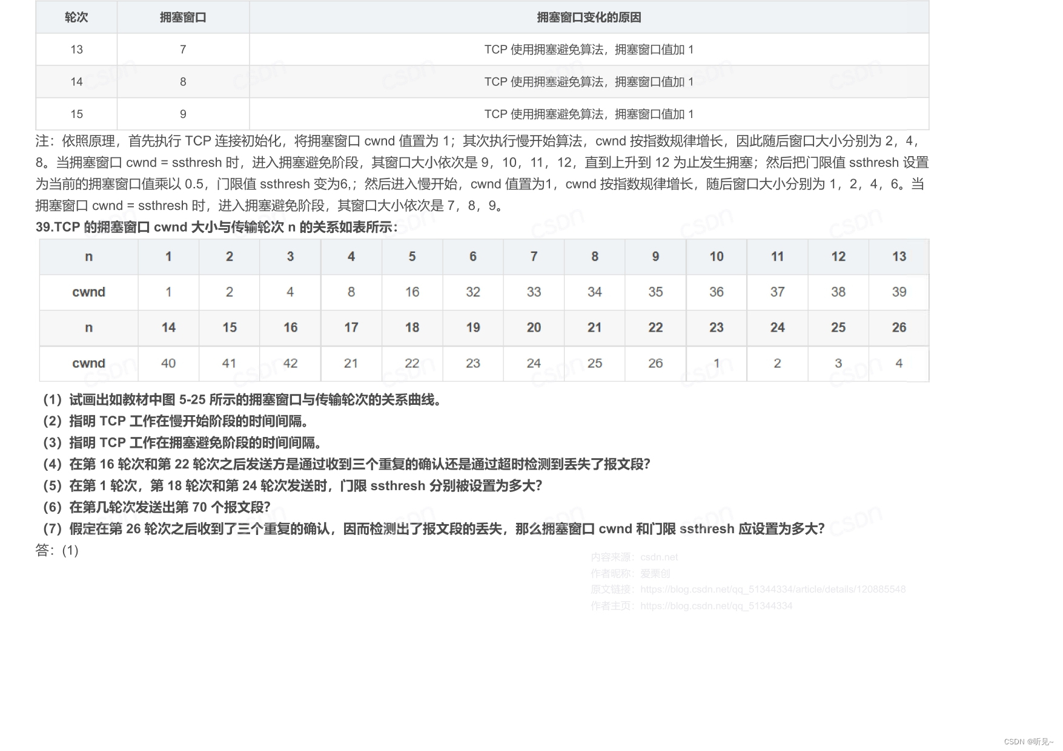Click cwnd value 39
The width and height of the screenshot is (1063, 751).
(899, 292)
